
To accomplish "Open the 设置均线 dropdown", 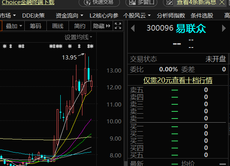I will tap(78, 37).
